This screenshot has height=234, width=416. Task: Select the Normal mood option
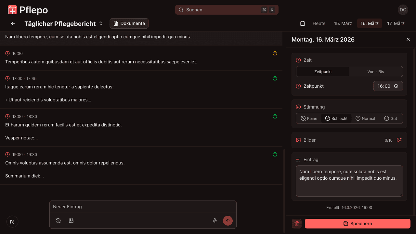(x=365, y=118)
